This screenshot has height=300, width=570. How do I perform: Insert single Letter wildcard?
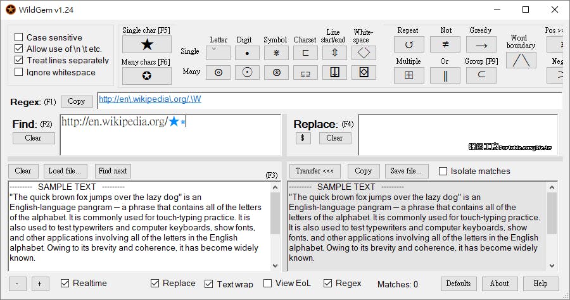click(218, 53)
